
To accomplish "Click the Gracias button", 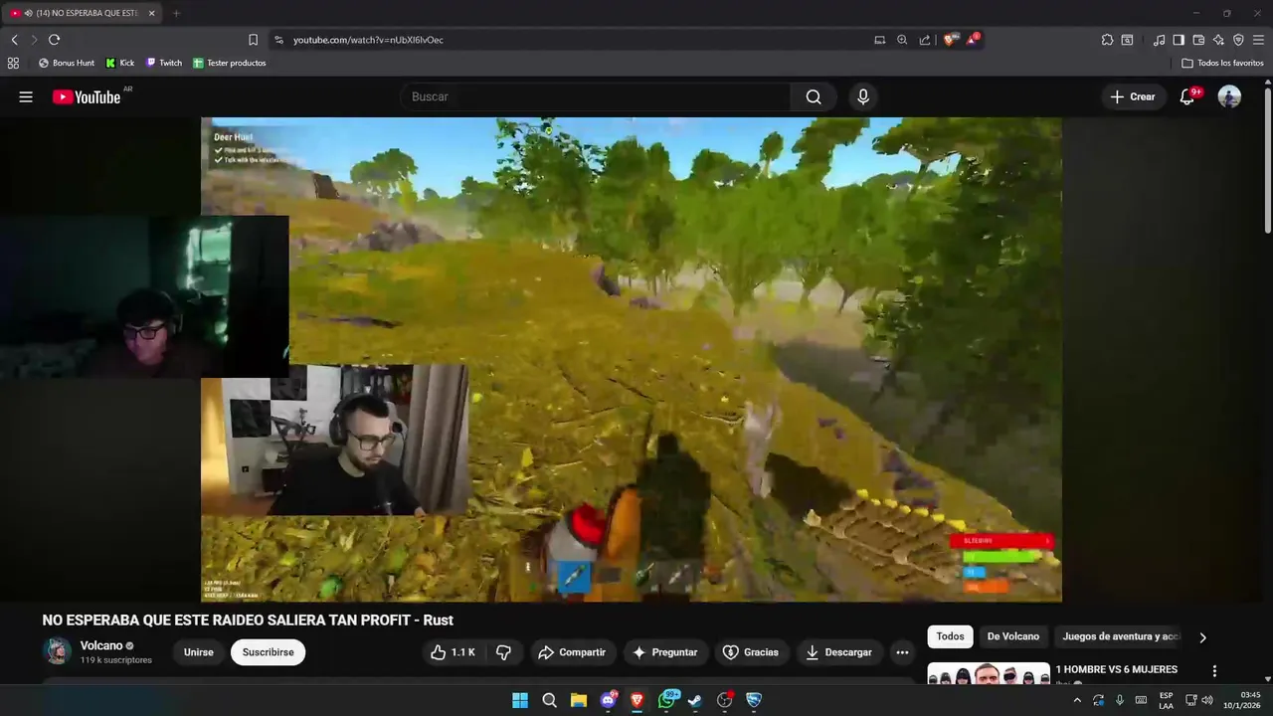I will (751, 652).
